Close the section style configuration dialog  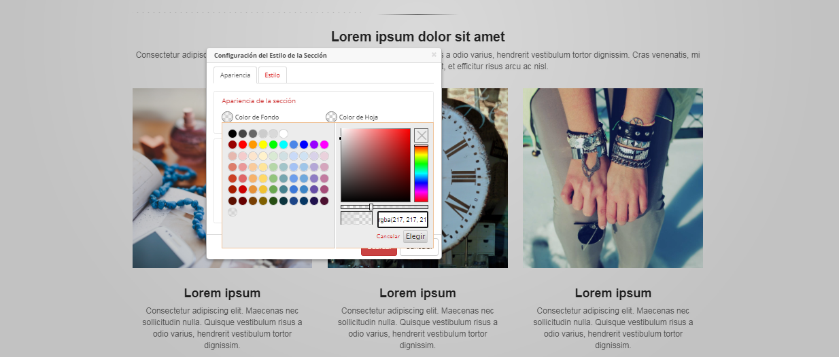click(434, 55)
